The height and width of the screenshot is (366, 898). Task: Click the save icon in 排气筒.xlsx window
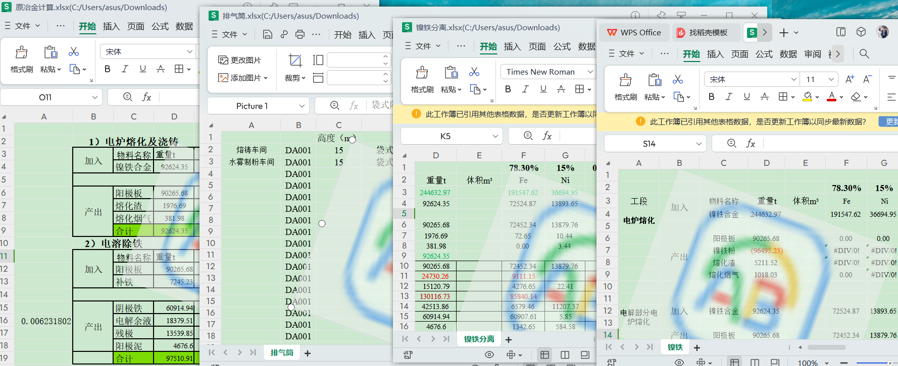coord(268,34)
